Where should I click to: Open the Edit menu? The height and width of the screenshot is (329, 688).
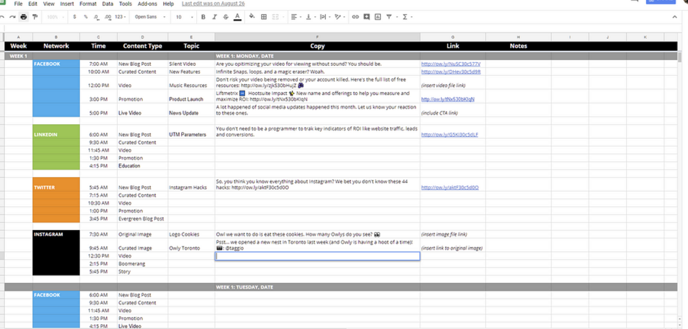[33, 4]
